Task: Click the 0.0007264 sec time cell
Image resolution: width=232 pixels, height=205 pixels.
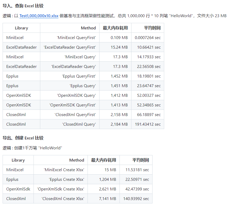Action: pyautogui.click(x=148, y=38)
